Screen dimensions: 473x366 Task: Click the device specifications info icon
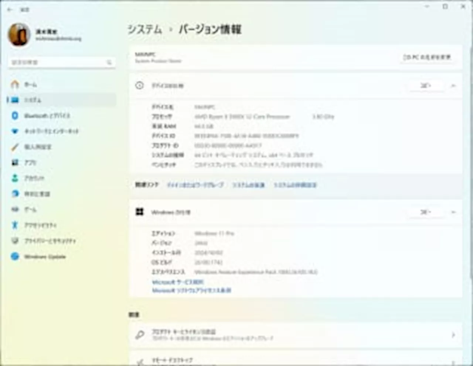click(139, 86)
